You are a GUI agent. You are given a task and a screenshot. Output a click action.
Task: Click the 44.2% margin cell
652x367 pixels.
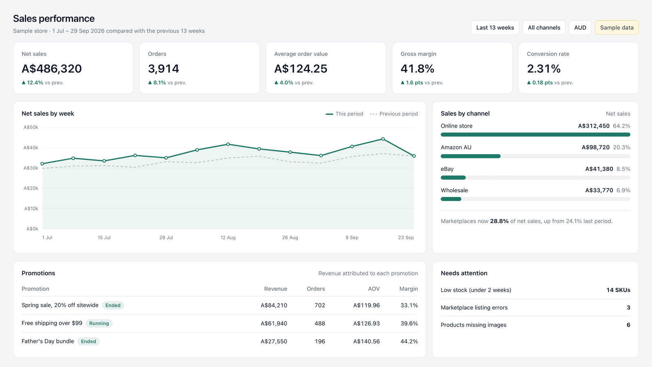pyautogui.click(x=409, y=341)
